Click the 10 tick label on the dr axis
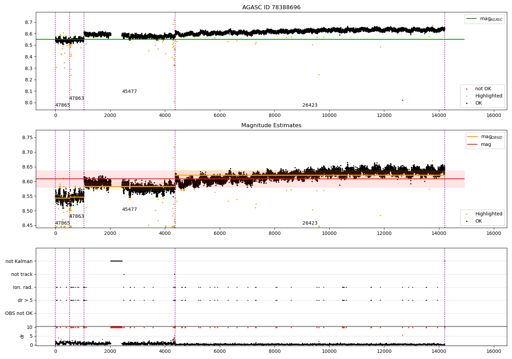This screenshot has height=359, width=512. tap(30, 327)
